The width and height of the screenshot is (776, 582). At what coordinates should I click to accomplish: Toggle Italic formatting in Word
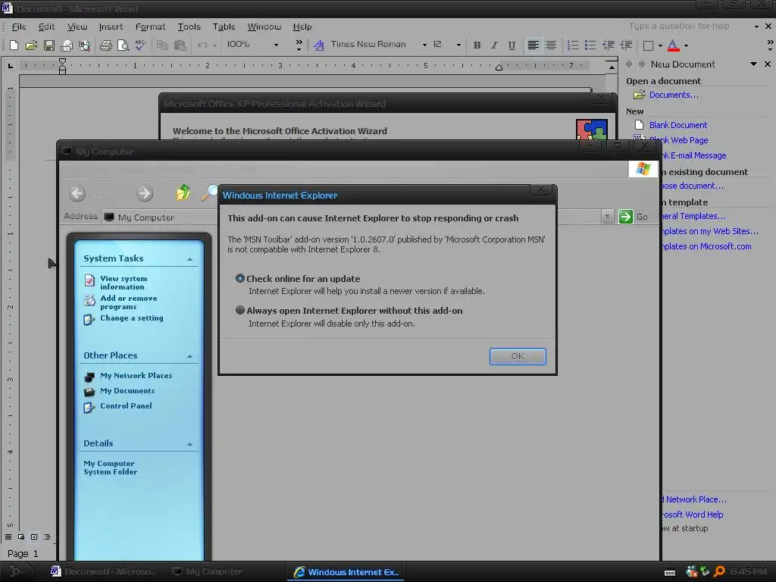[x=494, y=45]
